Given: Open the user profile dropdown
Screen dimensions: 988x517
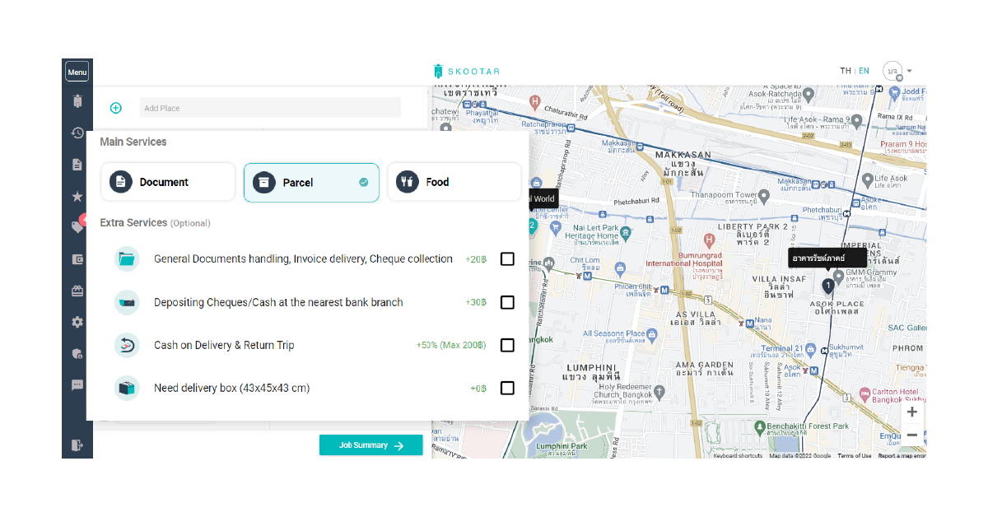Looking at the screenshot, I should click(x=897, y=72).
